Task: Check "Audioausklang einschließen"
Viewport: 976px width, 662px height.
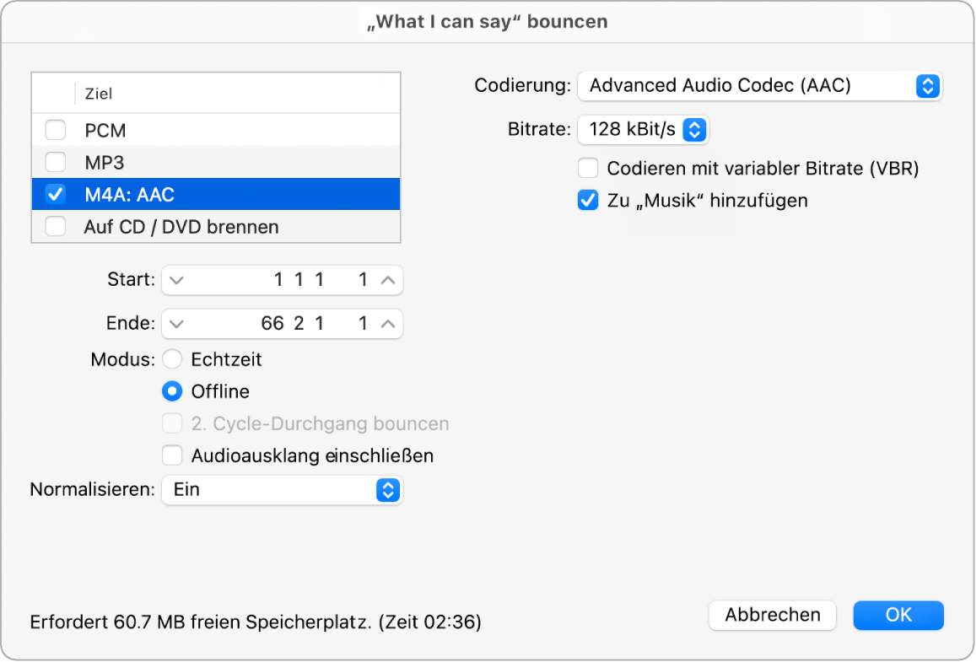Action: click(172, 455)
